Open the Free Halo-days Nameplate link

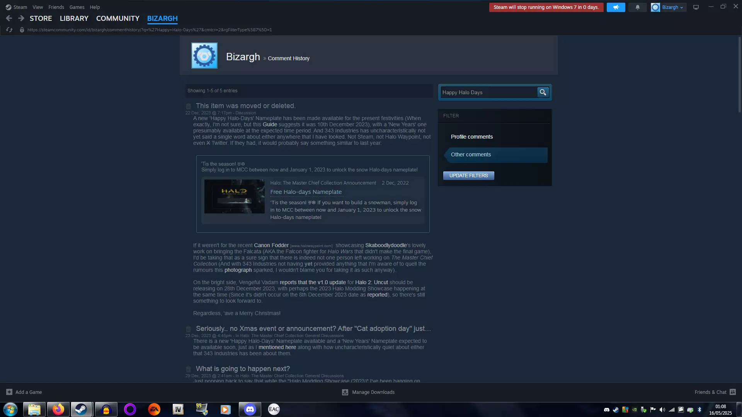click(306, 192)
